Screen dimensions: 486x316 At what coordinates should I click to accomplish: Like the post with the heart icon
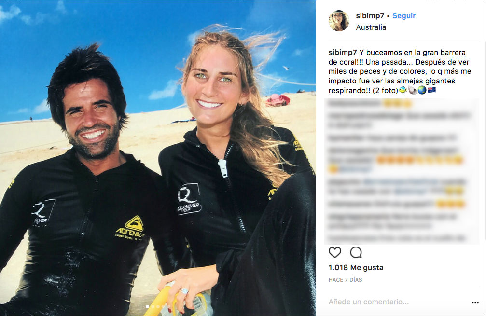tap(335, 252)
